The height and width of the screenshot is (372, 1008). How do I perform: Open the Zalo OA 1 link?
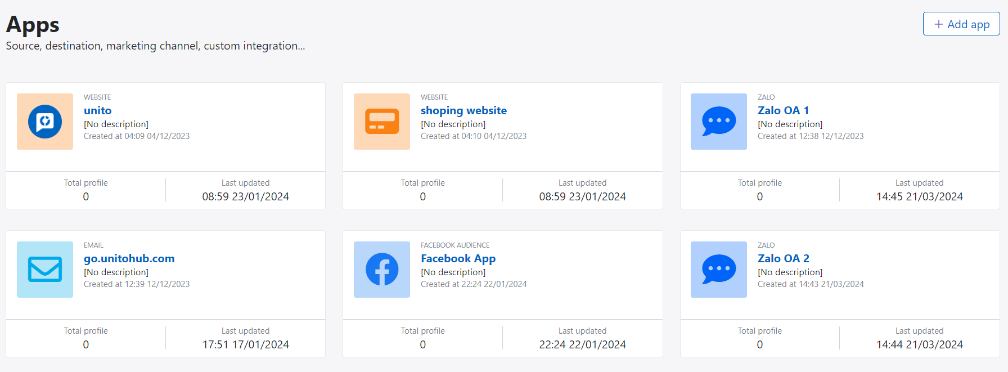[x=783, y=110]
